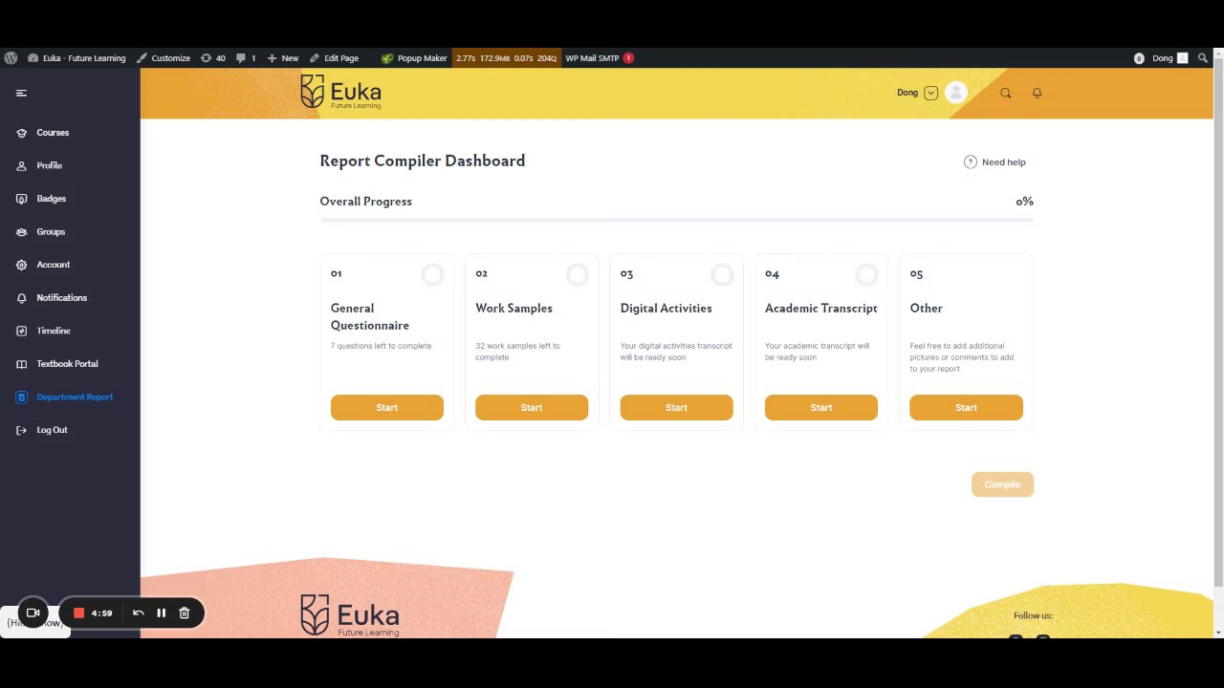Open the New item in the admin bar
The width and height of the screenshot is (1224, 688).
point(283,58)
